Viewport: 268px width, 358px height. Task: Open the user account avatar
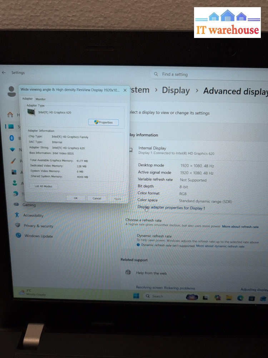pyautogui.click(x=12, y=92)
